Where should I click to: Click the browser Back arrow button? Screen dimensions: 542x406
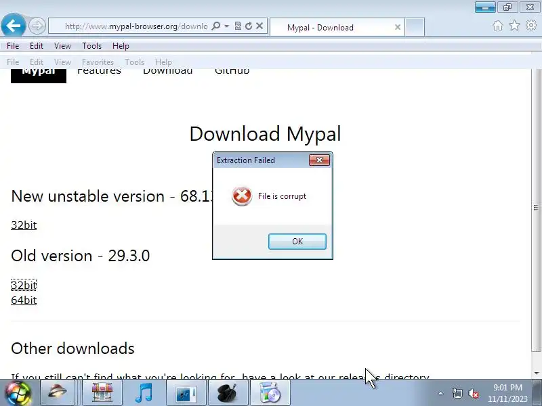[13, 25]
